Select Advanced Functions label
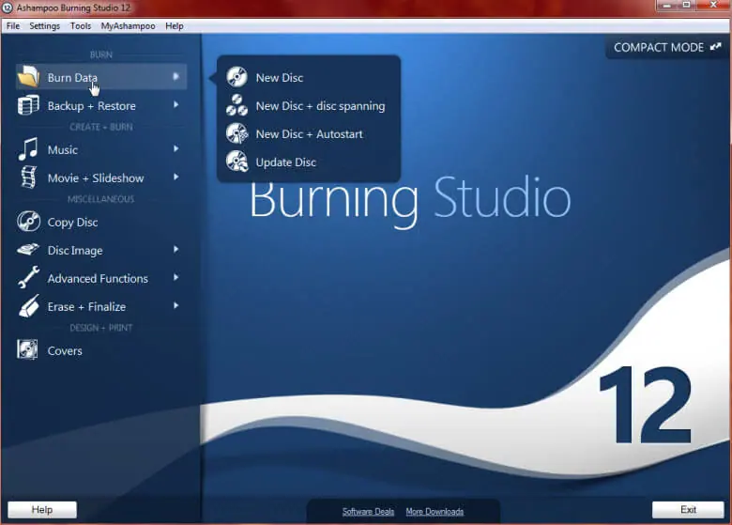Image resolution: width=732 pixels, height=525 pixels. pyautogui.click(x=98, y=278)
